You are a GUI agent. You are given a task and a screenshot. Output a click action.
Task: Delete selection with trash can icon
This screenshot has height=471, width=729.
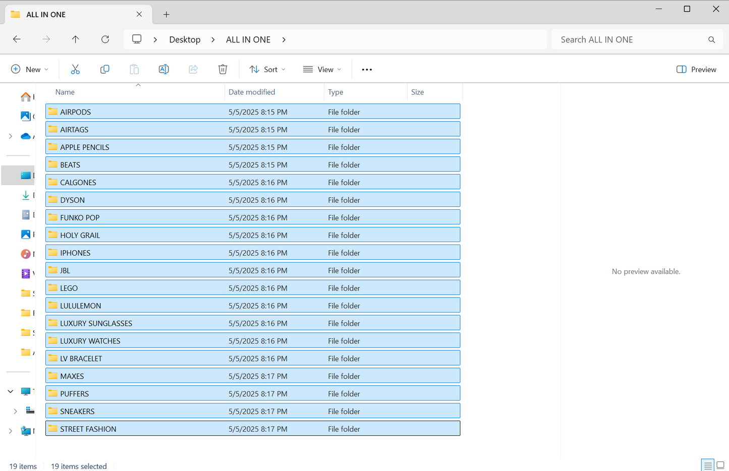222,70
